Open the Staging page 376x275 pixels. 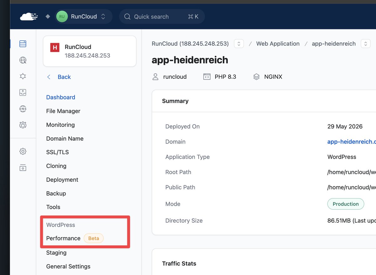coord(56,252)
